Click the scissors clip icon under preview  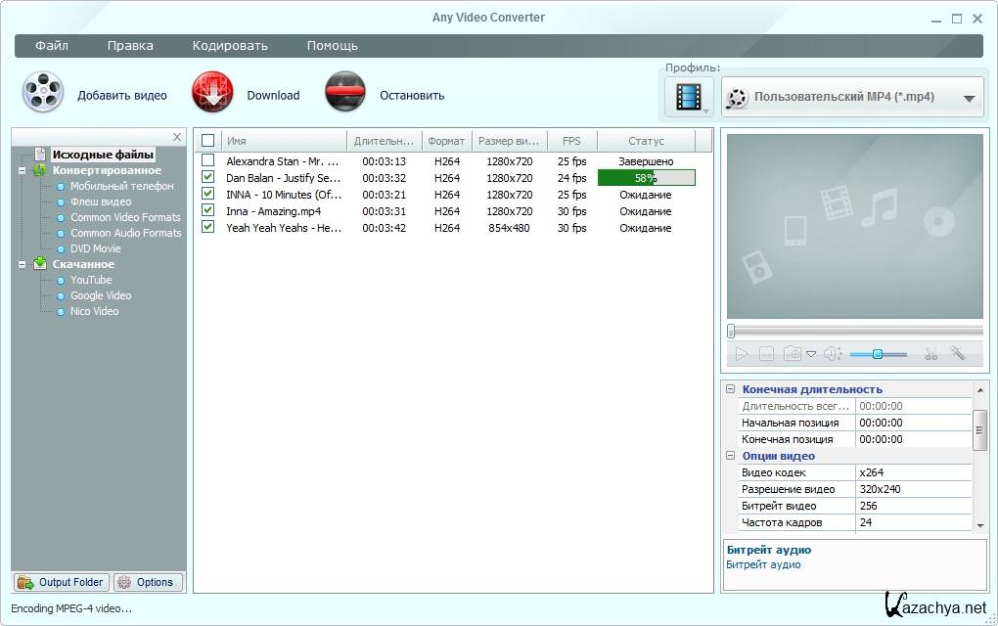tap(930, 354)
